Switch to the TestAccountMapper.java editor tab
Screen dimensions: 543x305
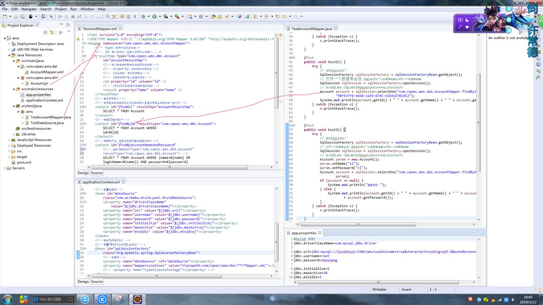point(311,29)
